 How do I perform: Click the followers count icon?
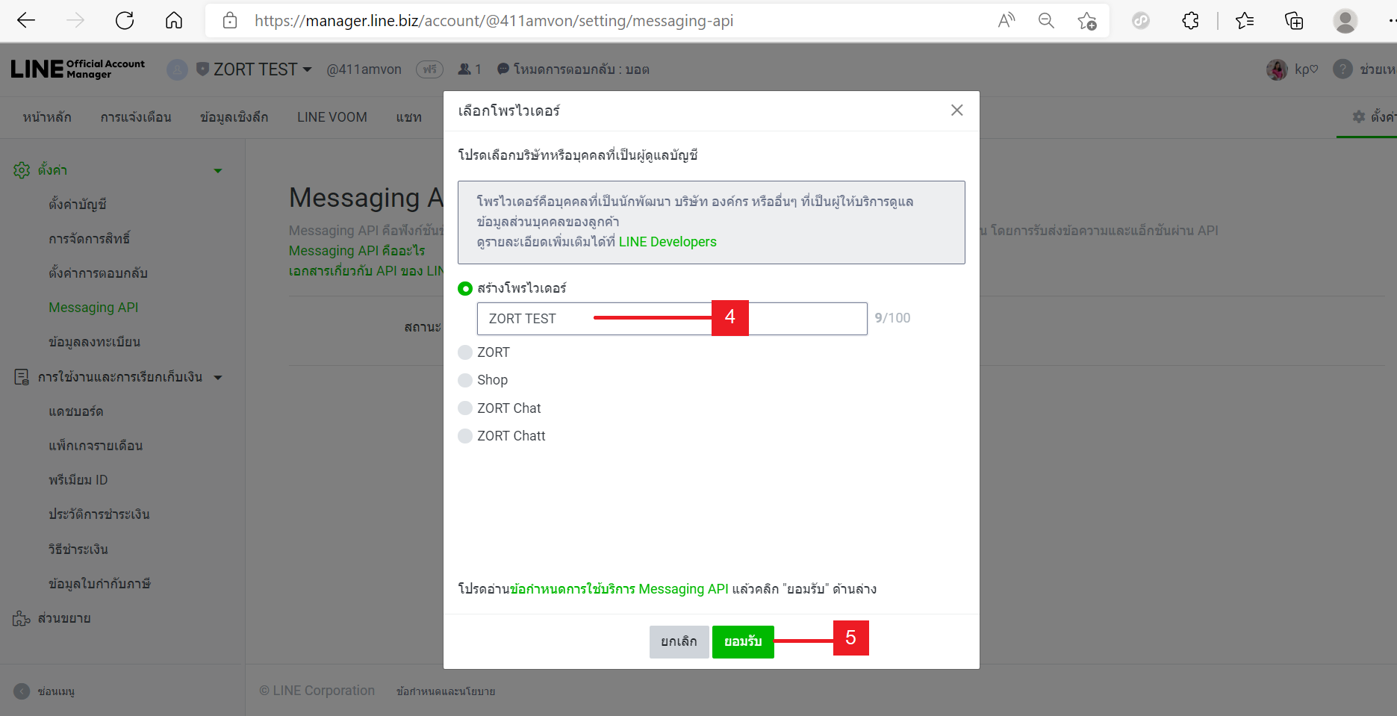tap(464, 69)
